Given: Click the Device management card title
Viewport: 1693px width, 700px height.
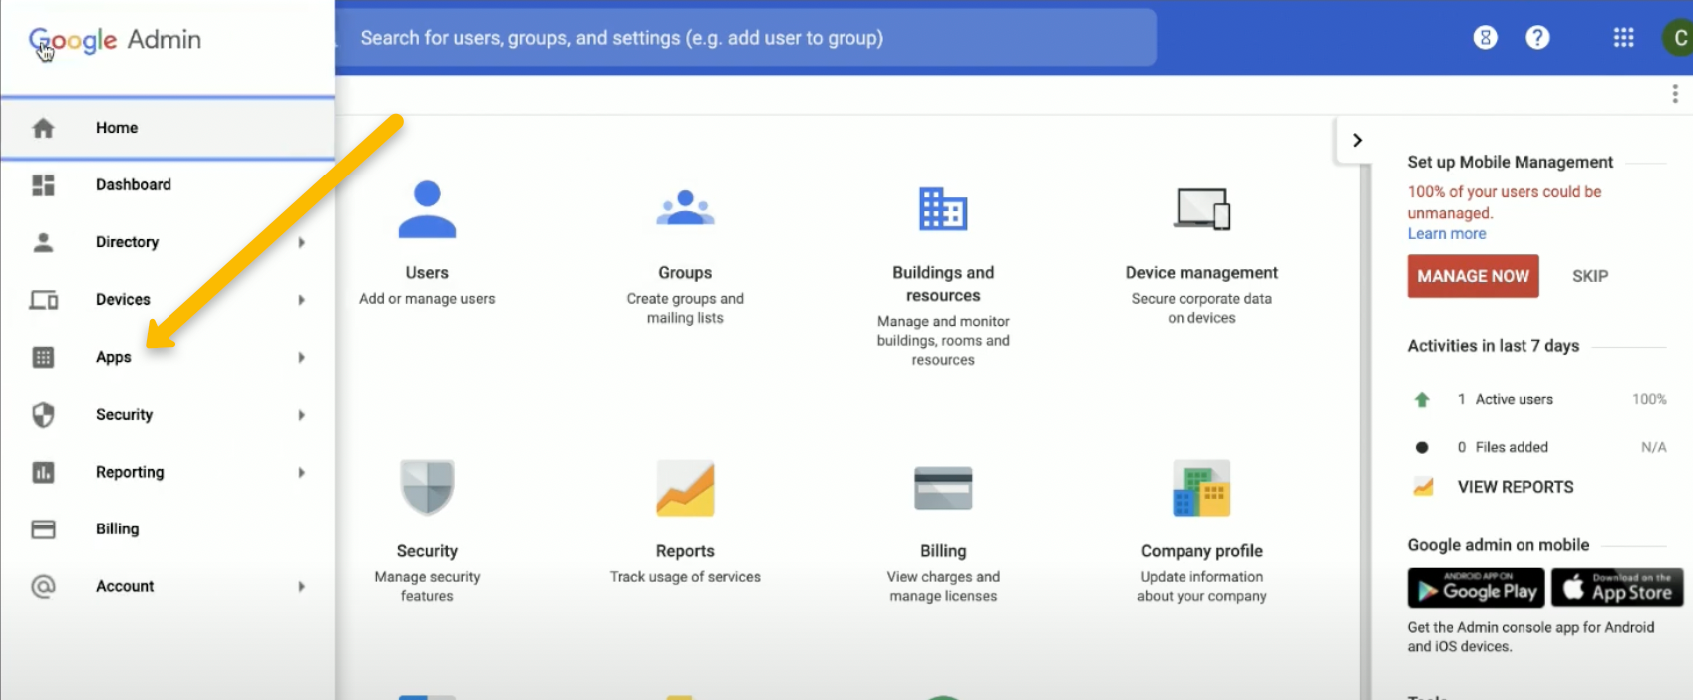Looking at the screenshot, I should pos(1201,273).
